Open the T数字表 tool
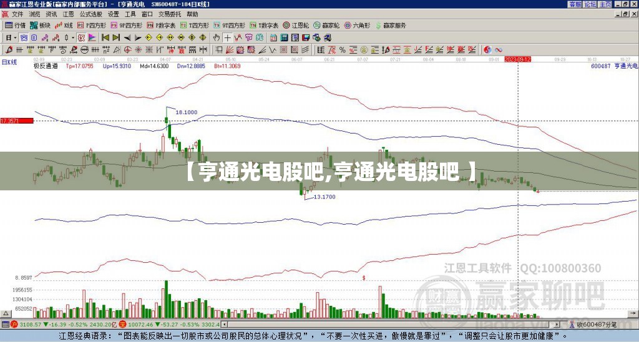The image size is (639, 342). tap(264, 25)
